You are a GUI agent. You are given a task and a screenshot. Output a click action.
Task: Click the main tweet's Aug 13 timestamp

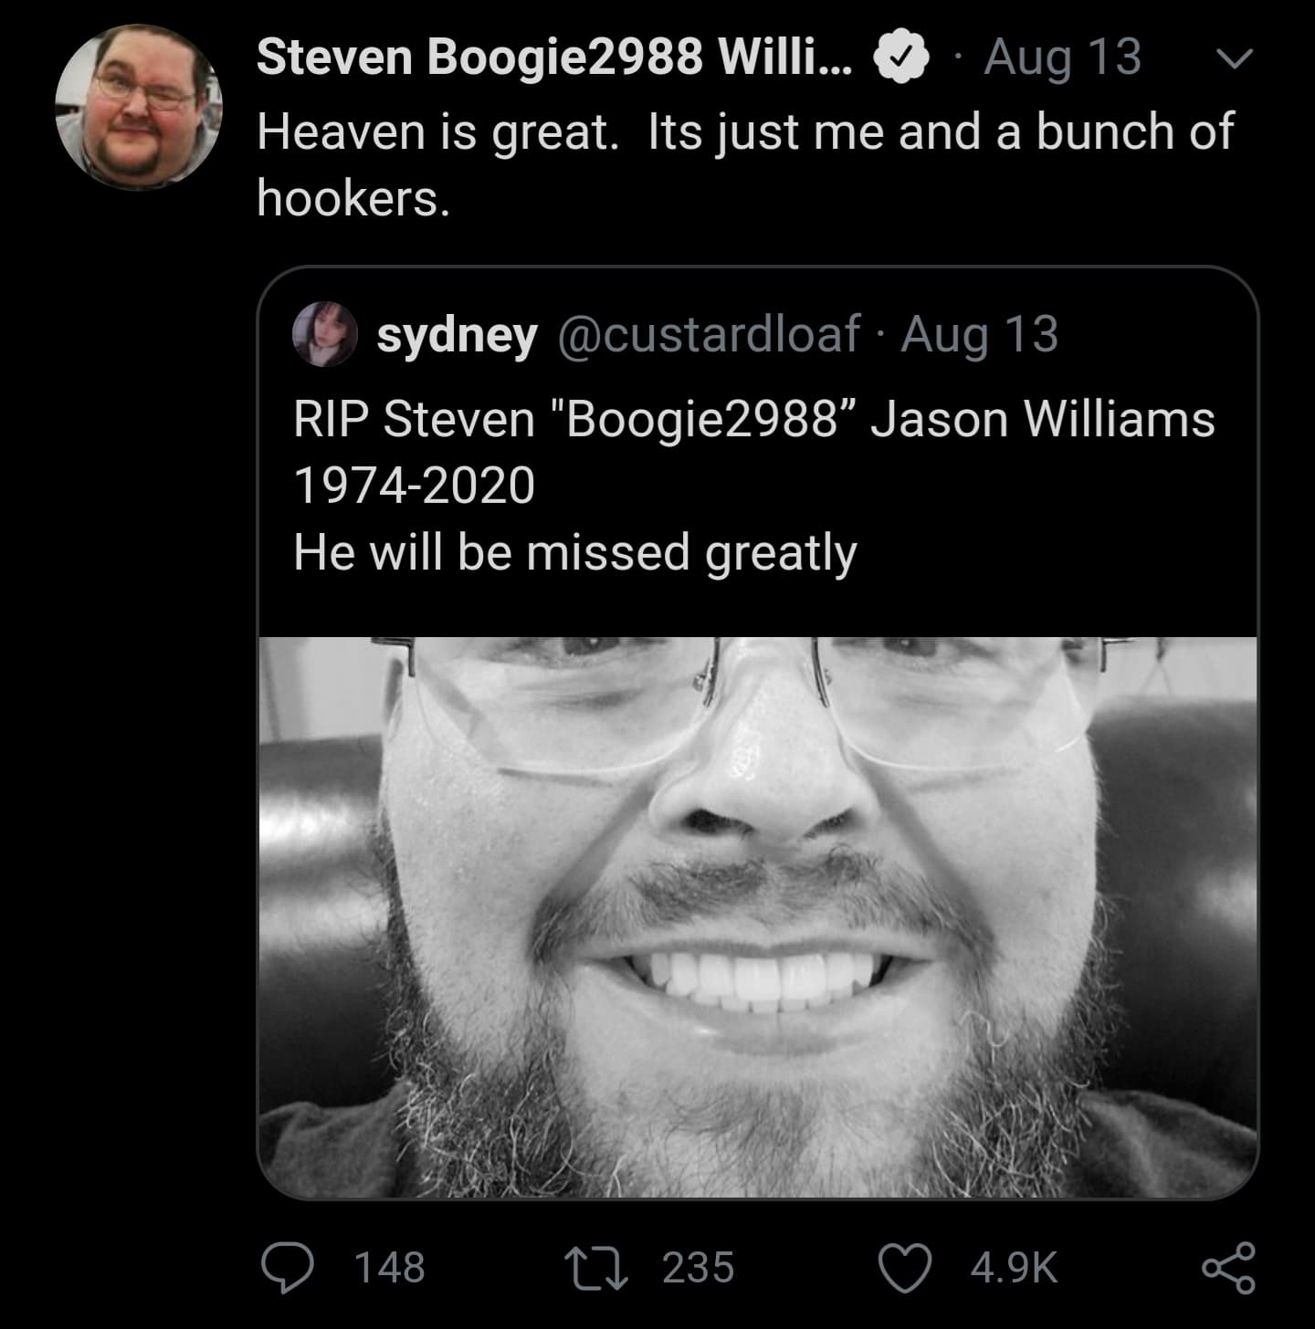point(1063,58)
